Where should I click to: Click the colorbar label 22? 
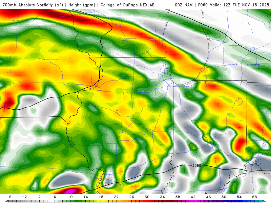[116, 197]
